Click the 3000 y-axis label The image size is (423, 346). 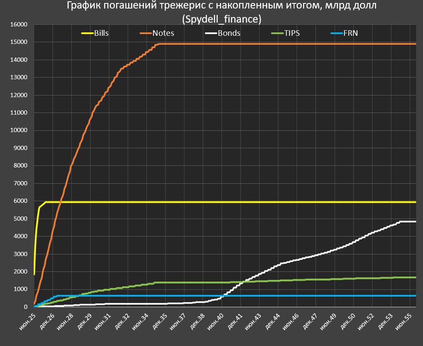(20, 254)
